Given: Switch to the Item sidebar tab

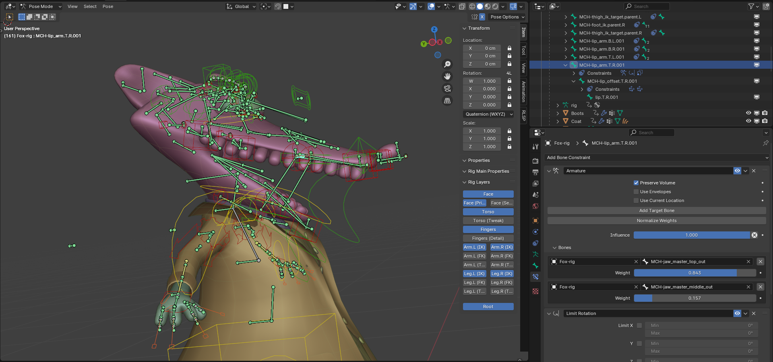Looking at the screenshot, I should 524,32.
